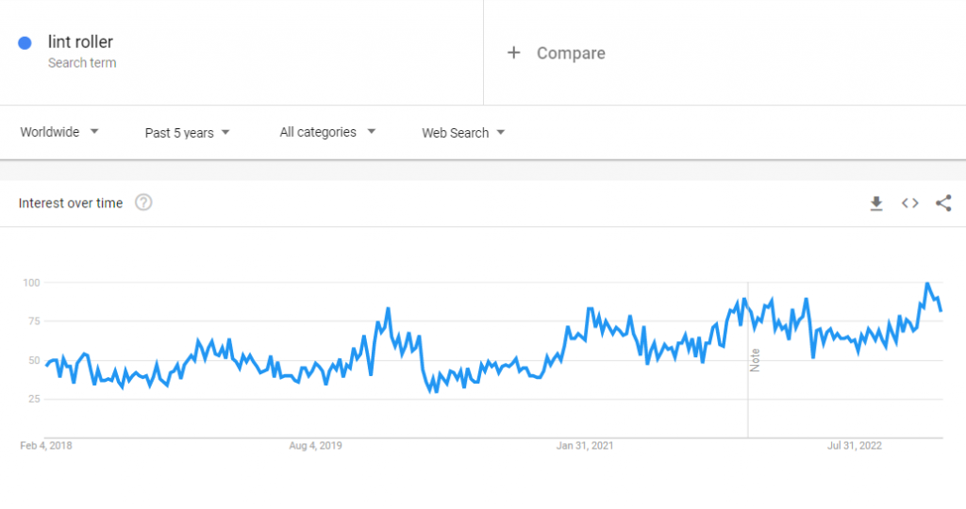The image size is (966, 509).
Task: Click the Search term subtitle text
Action: [x=82, y=63]
